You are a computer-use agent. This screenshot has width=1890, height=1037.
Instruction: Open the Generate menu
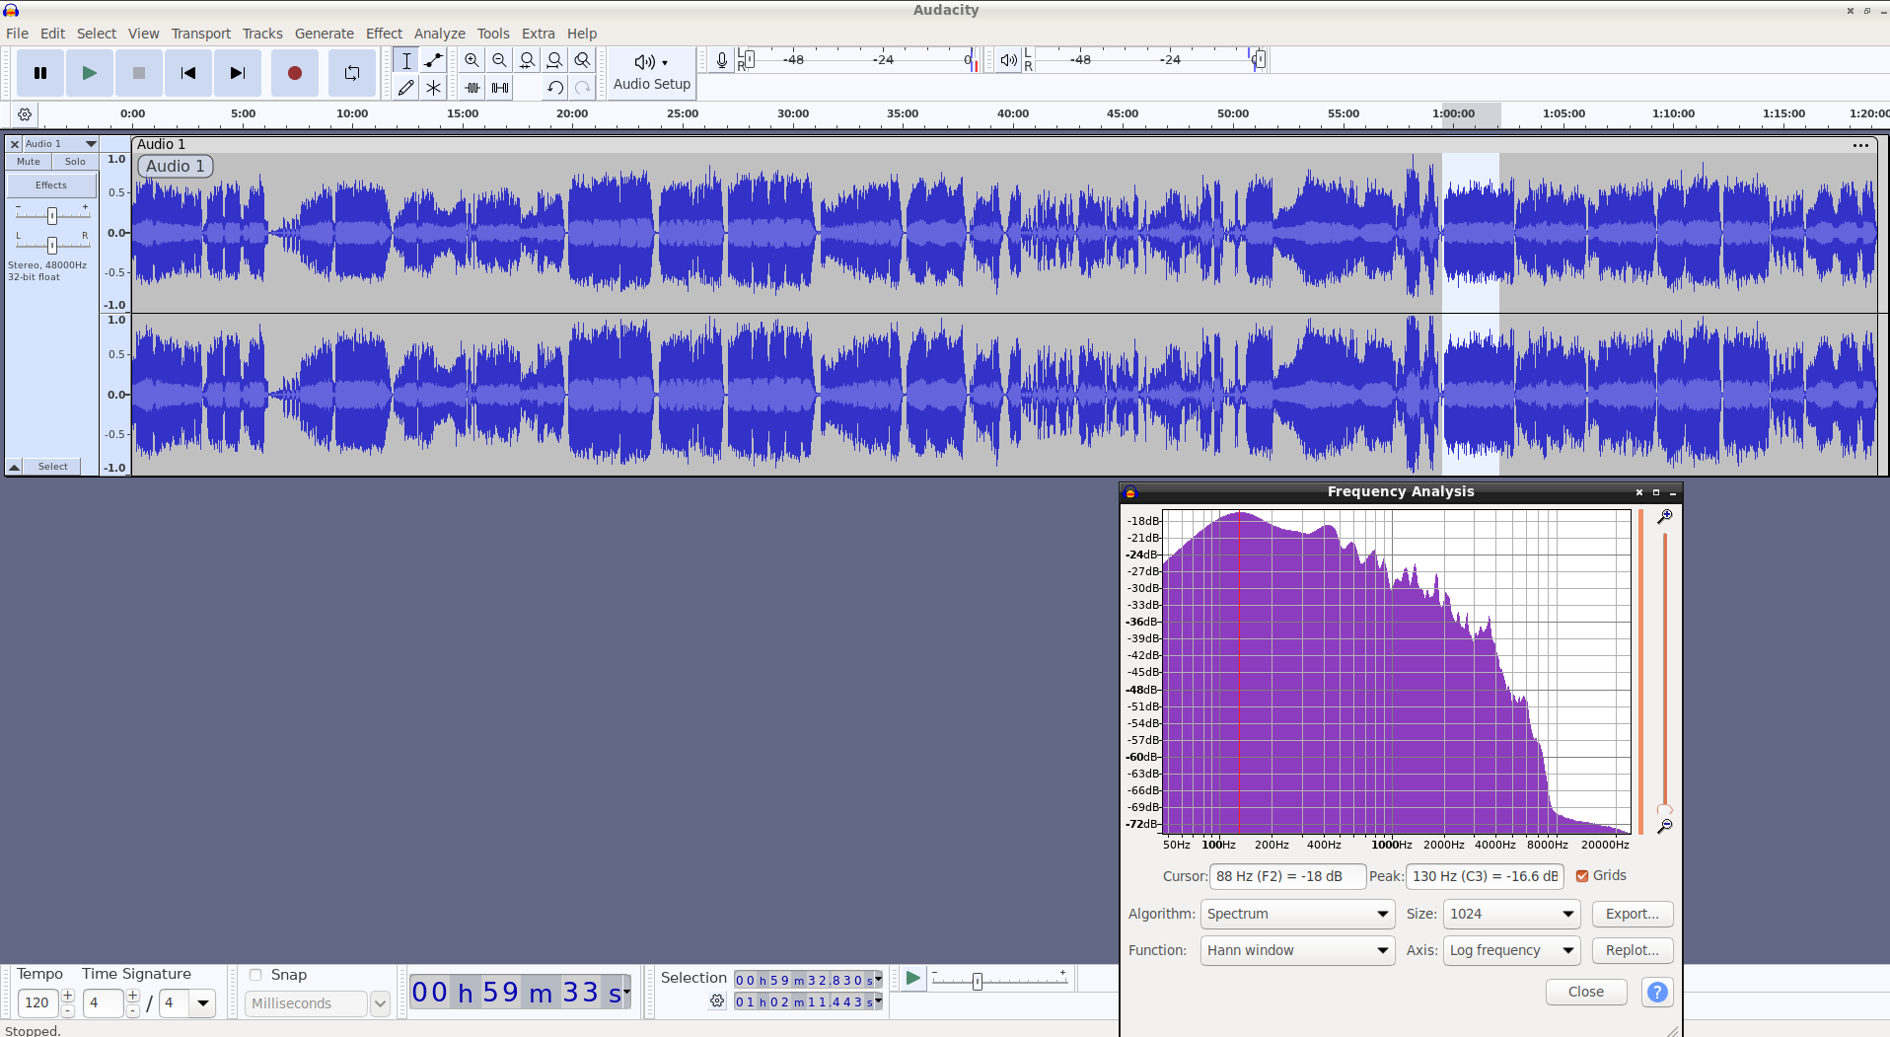point(325,34)
